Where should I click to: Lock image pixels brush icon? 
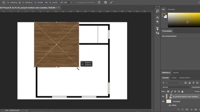172,91
